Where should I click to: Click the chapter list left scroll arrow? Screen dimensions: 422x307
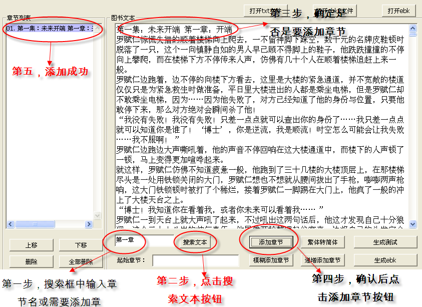(10, 224)
